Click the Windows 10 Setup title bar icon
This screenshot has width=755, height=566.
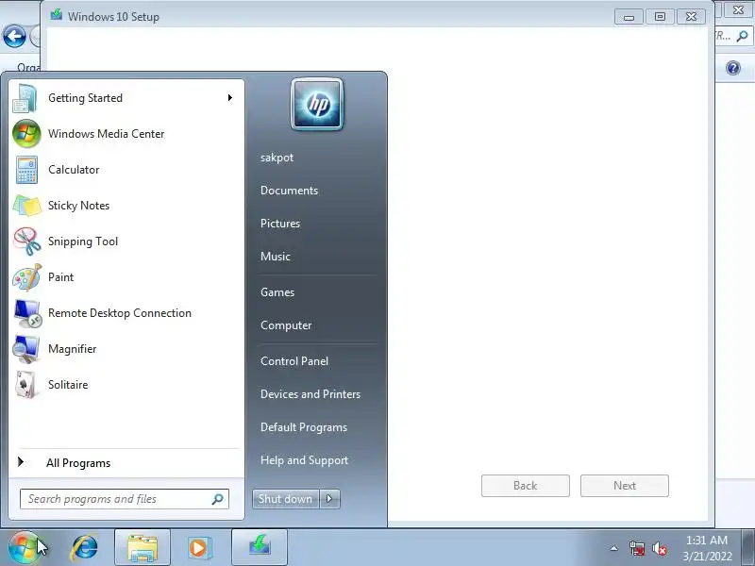(x=57, y=15)
